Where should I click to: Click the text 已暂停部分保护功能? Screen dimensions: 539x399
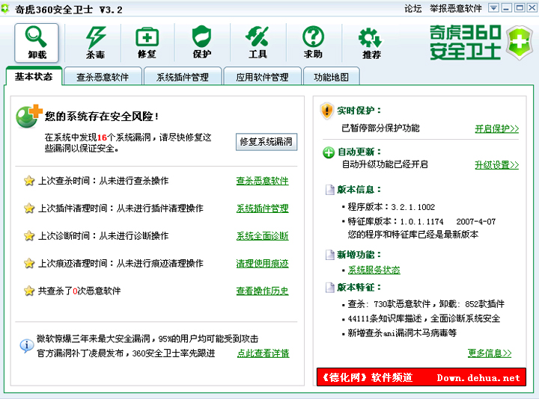(380, 128)
